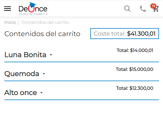Expand the Alto once dropdown arrow
Screen dimensions: 163x113
click(41, 93)
